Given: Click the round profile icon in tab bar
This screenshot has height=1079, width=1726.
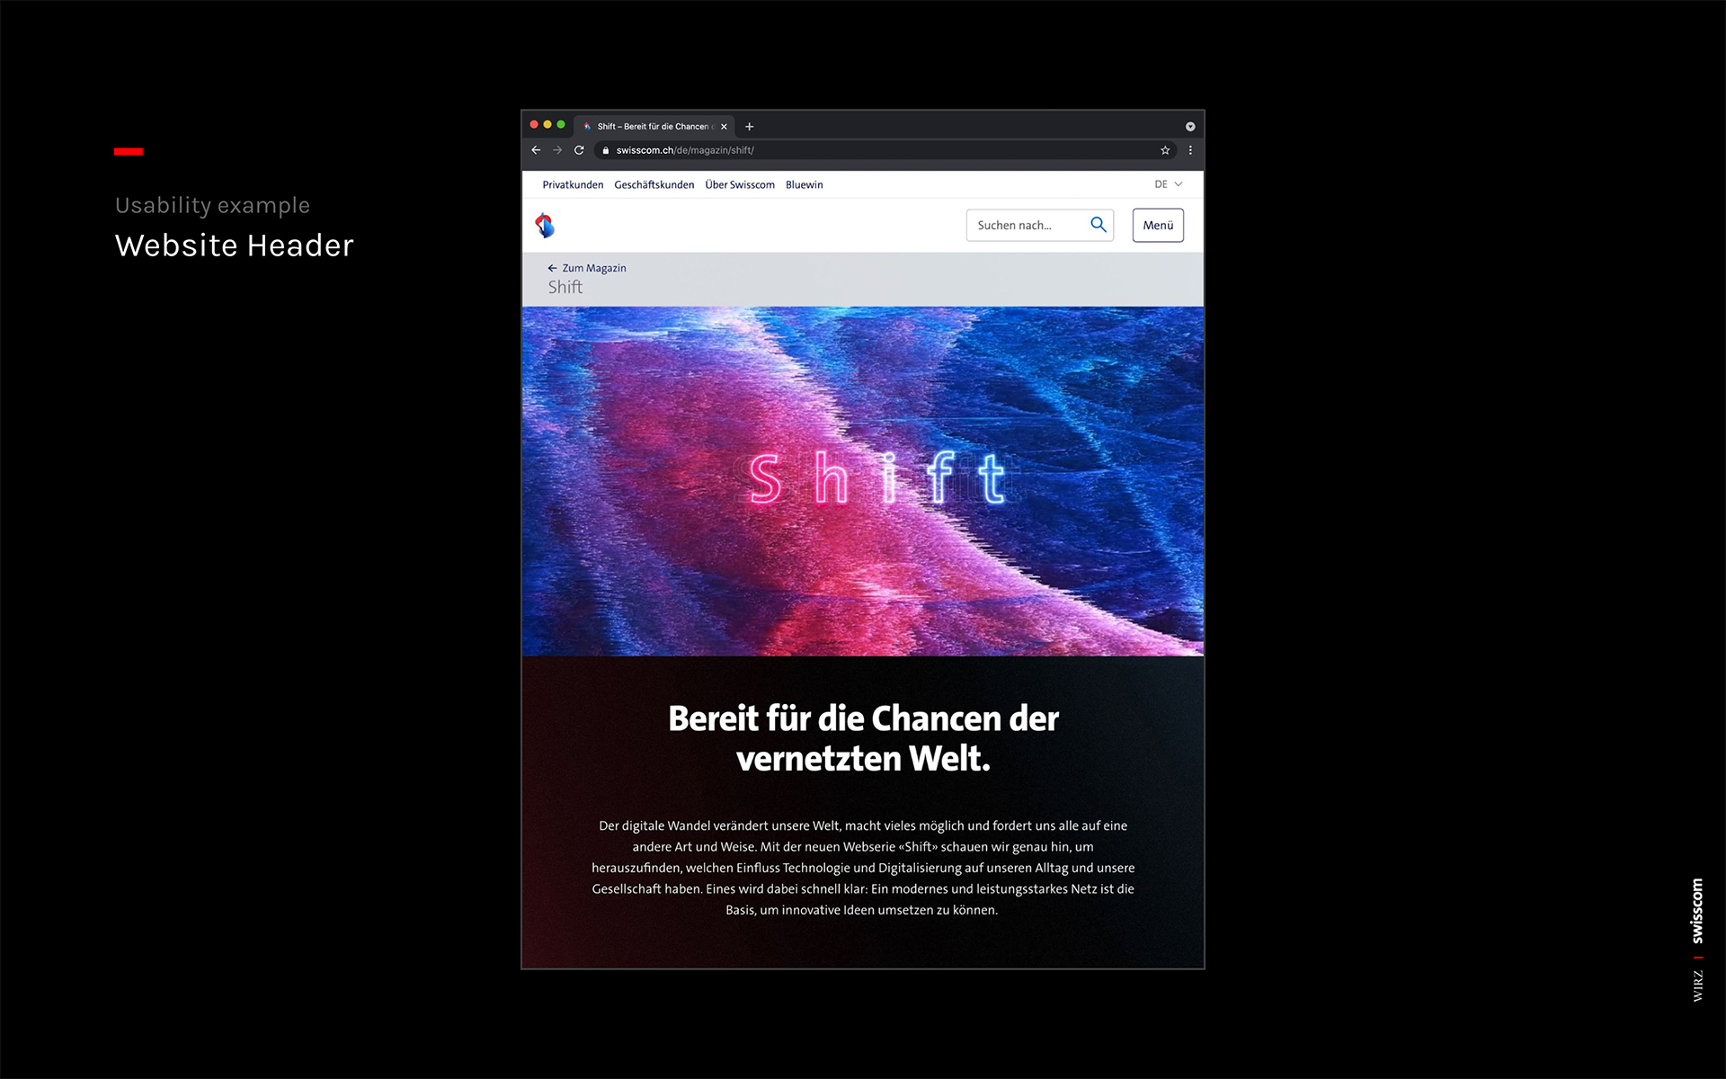Looking at the screenshot, I should point(1190,127).
